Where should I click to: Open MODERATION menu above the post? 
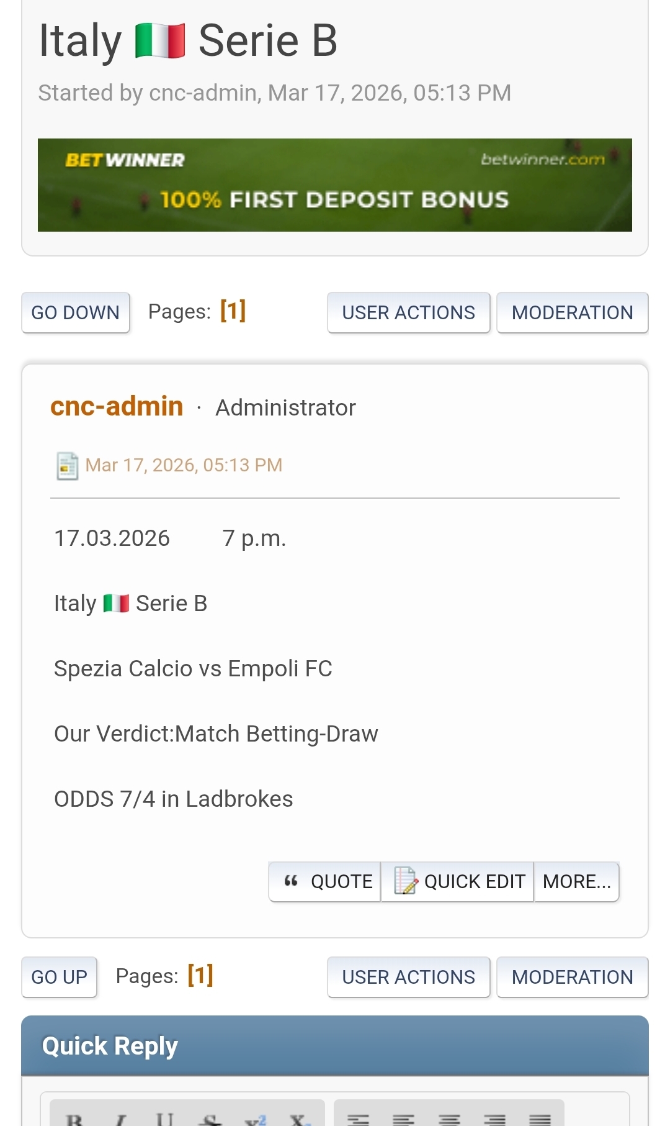click(572, 312)
